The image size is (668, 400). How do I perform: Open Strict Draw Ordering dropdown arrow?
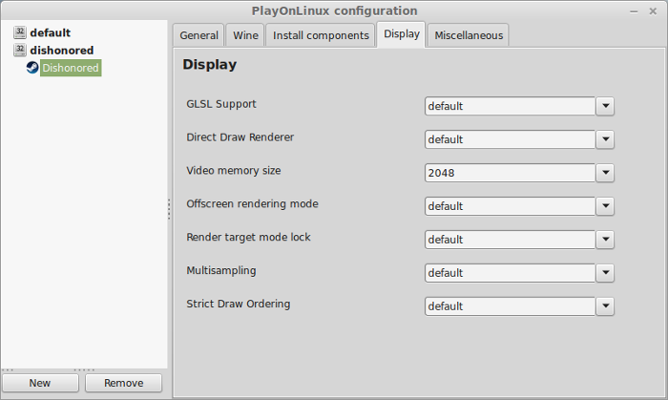pos(605,306)
